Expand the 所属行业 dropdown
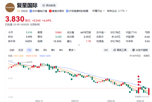 click(98, 11)
